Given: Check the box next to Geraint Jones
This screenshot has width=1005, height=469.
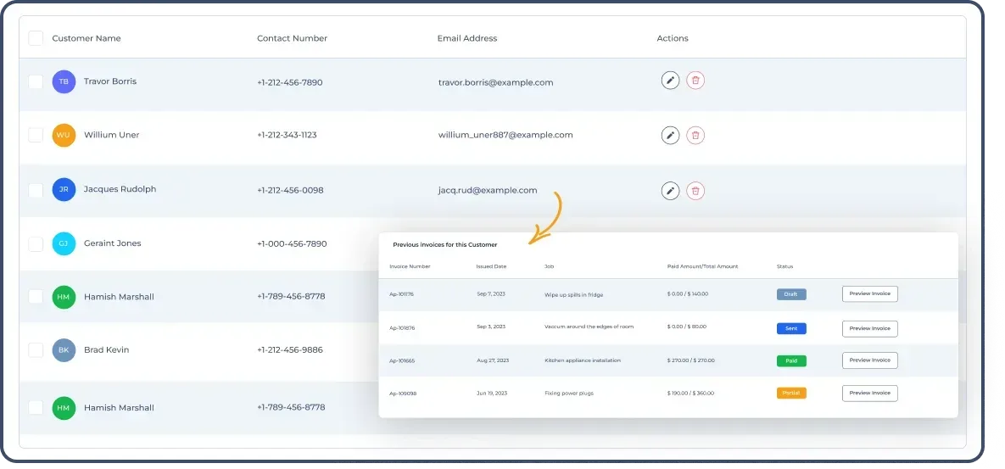Looking at the screenshot, I should click(36, 244).
